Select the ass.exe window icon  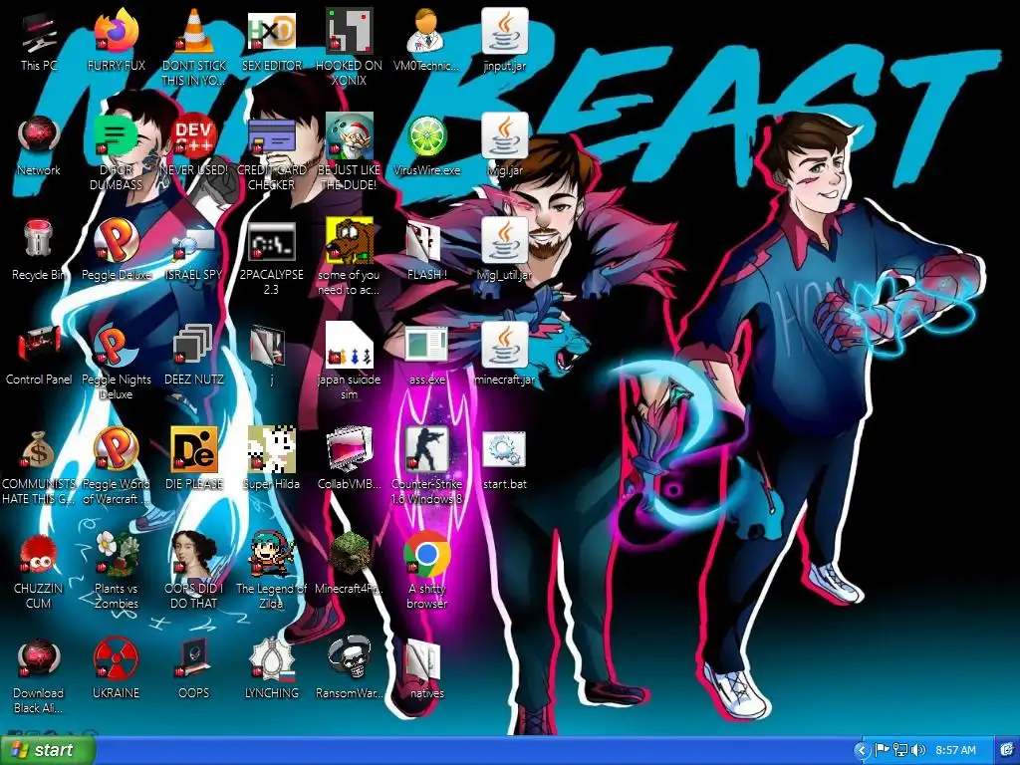(x=426, y=345)
